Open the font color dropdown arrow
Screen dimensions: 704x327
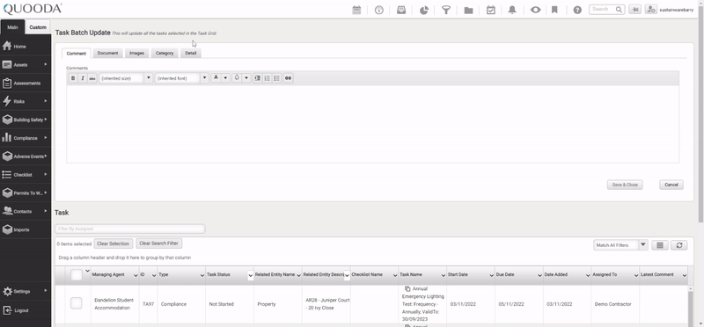(x=225, y=78)
